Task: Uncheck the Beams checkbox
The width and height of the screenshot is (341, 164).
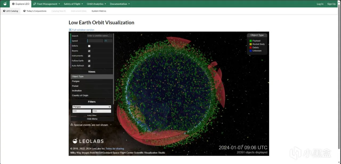Action: (89, 51)
